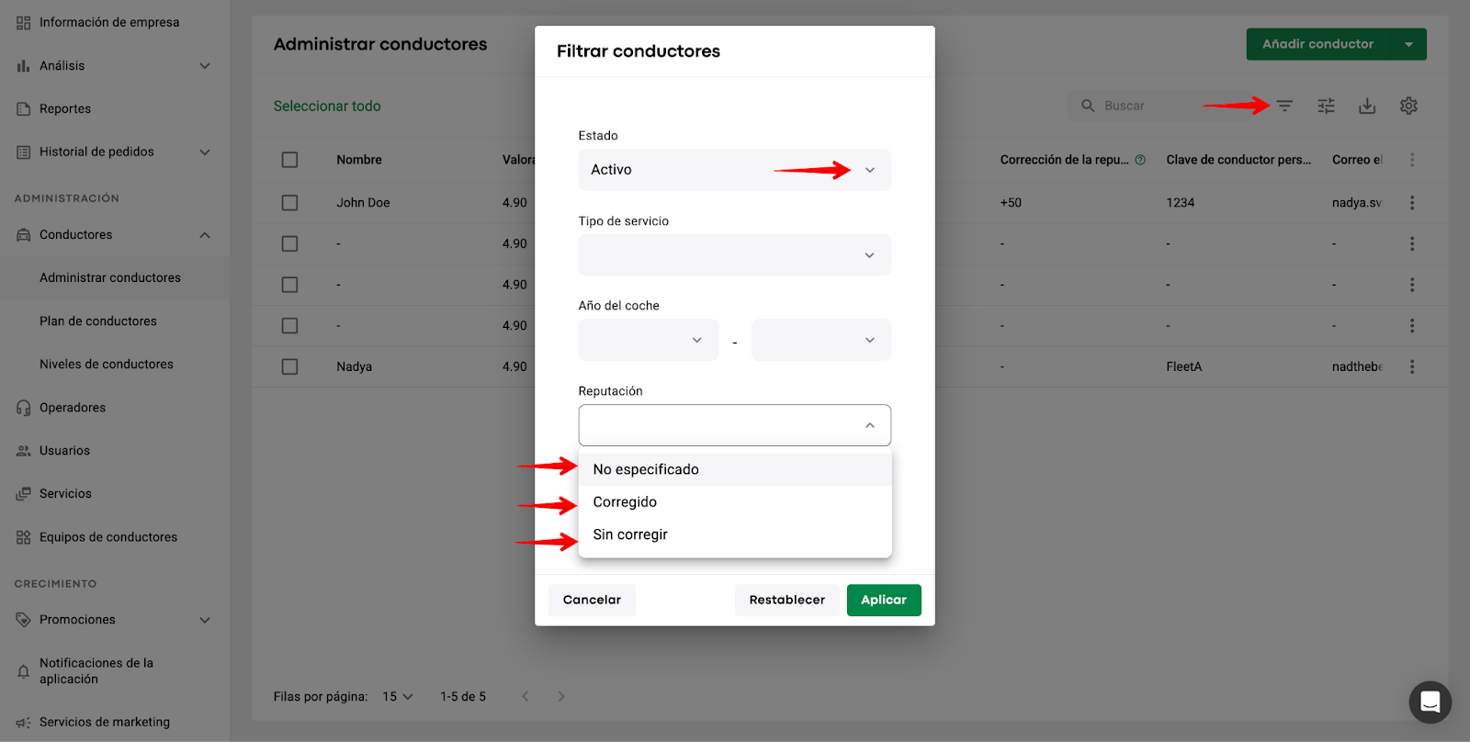
Task: Open row options menu for Nadya
Action: pos(1412,366)
